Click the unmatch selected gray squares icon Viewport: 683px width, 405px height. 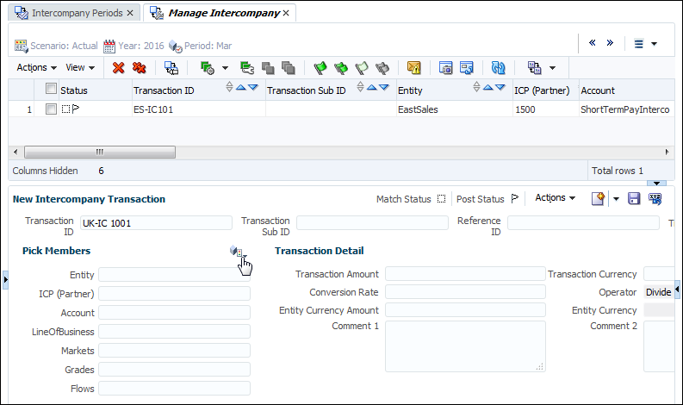point(268,68)
